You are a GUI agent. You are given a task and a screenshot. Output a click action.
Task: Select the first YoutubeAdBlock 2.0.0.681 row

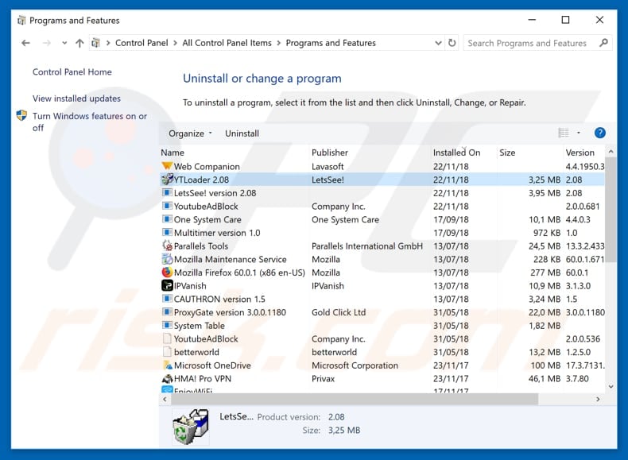coord(382,207)
